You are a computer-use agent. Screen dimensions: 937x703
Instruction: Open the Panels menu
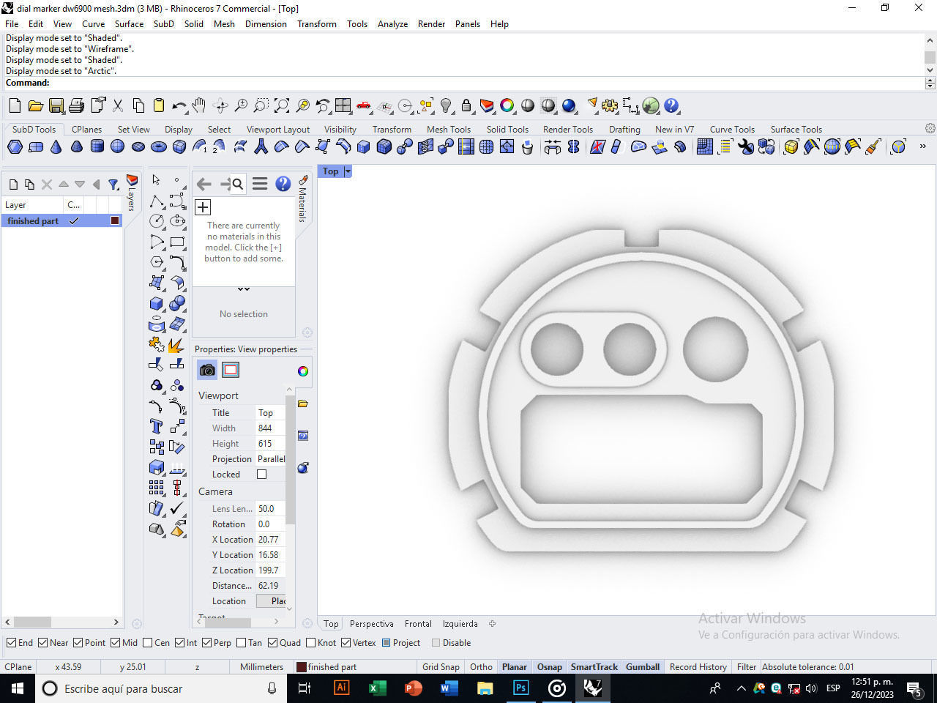pyautogui.click(x=468, y=23)
